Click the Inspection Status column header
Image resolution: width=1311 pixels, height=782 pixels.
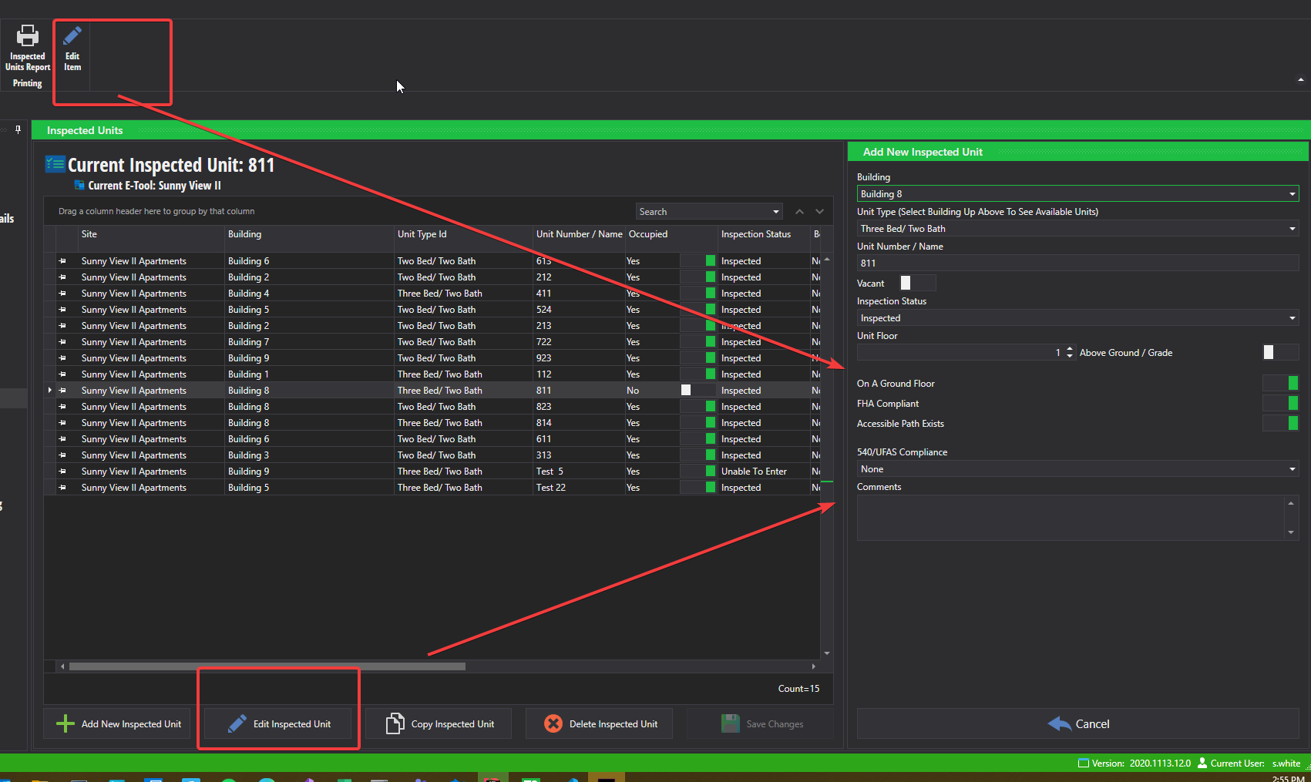click(755, 234)
